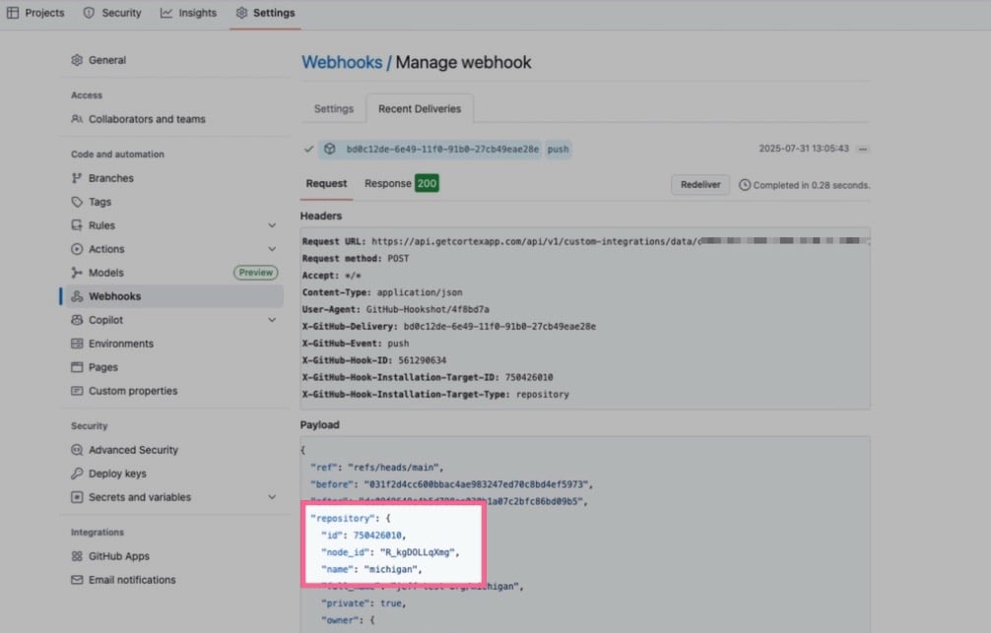Click the Request URL header line
991x633 pixels.
585,241
